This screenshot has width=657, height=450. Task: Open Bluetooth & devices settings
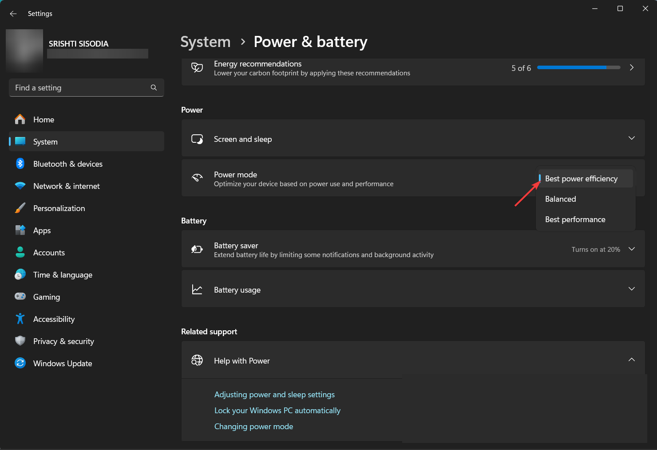(x=67, y=164)
